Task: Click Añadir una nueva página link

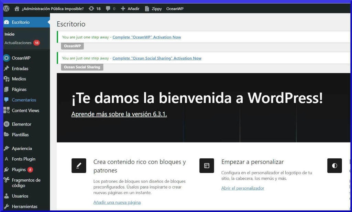Action: coord(117,202)
